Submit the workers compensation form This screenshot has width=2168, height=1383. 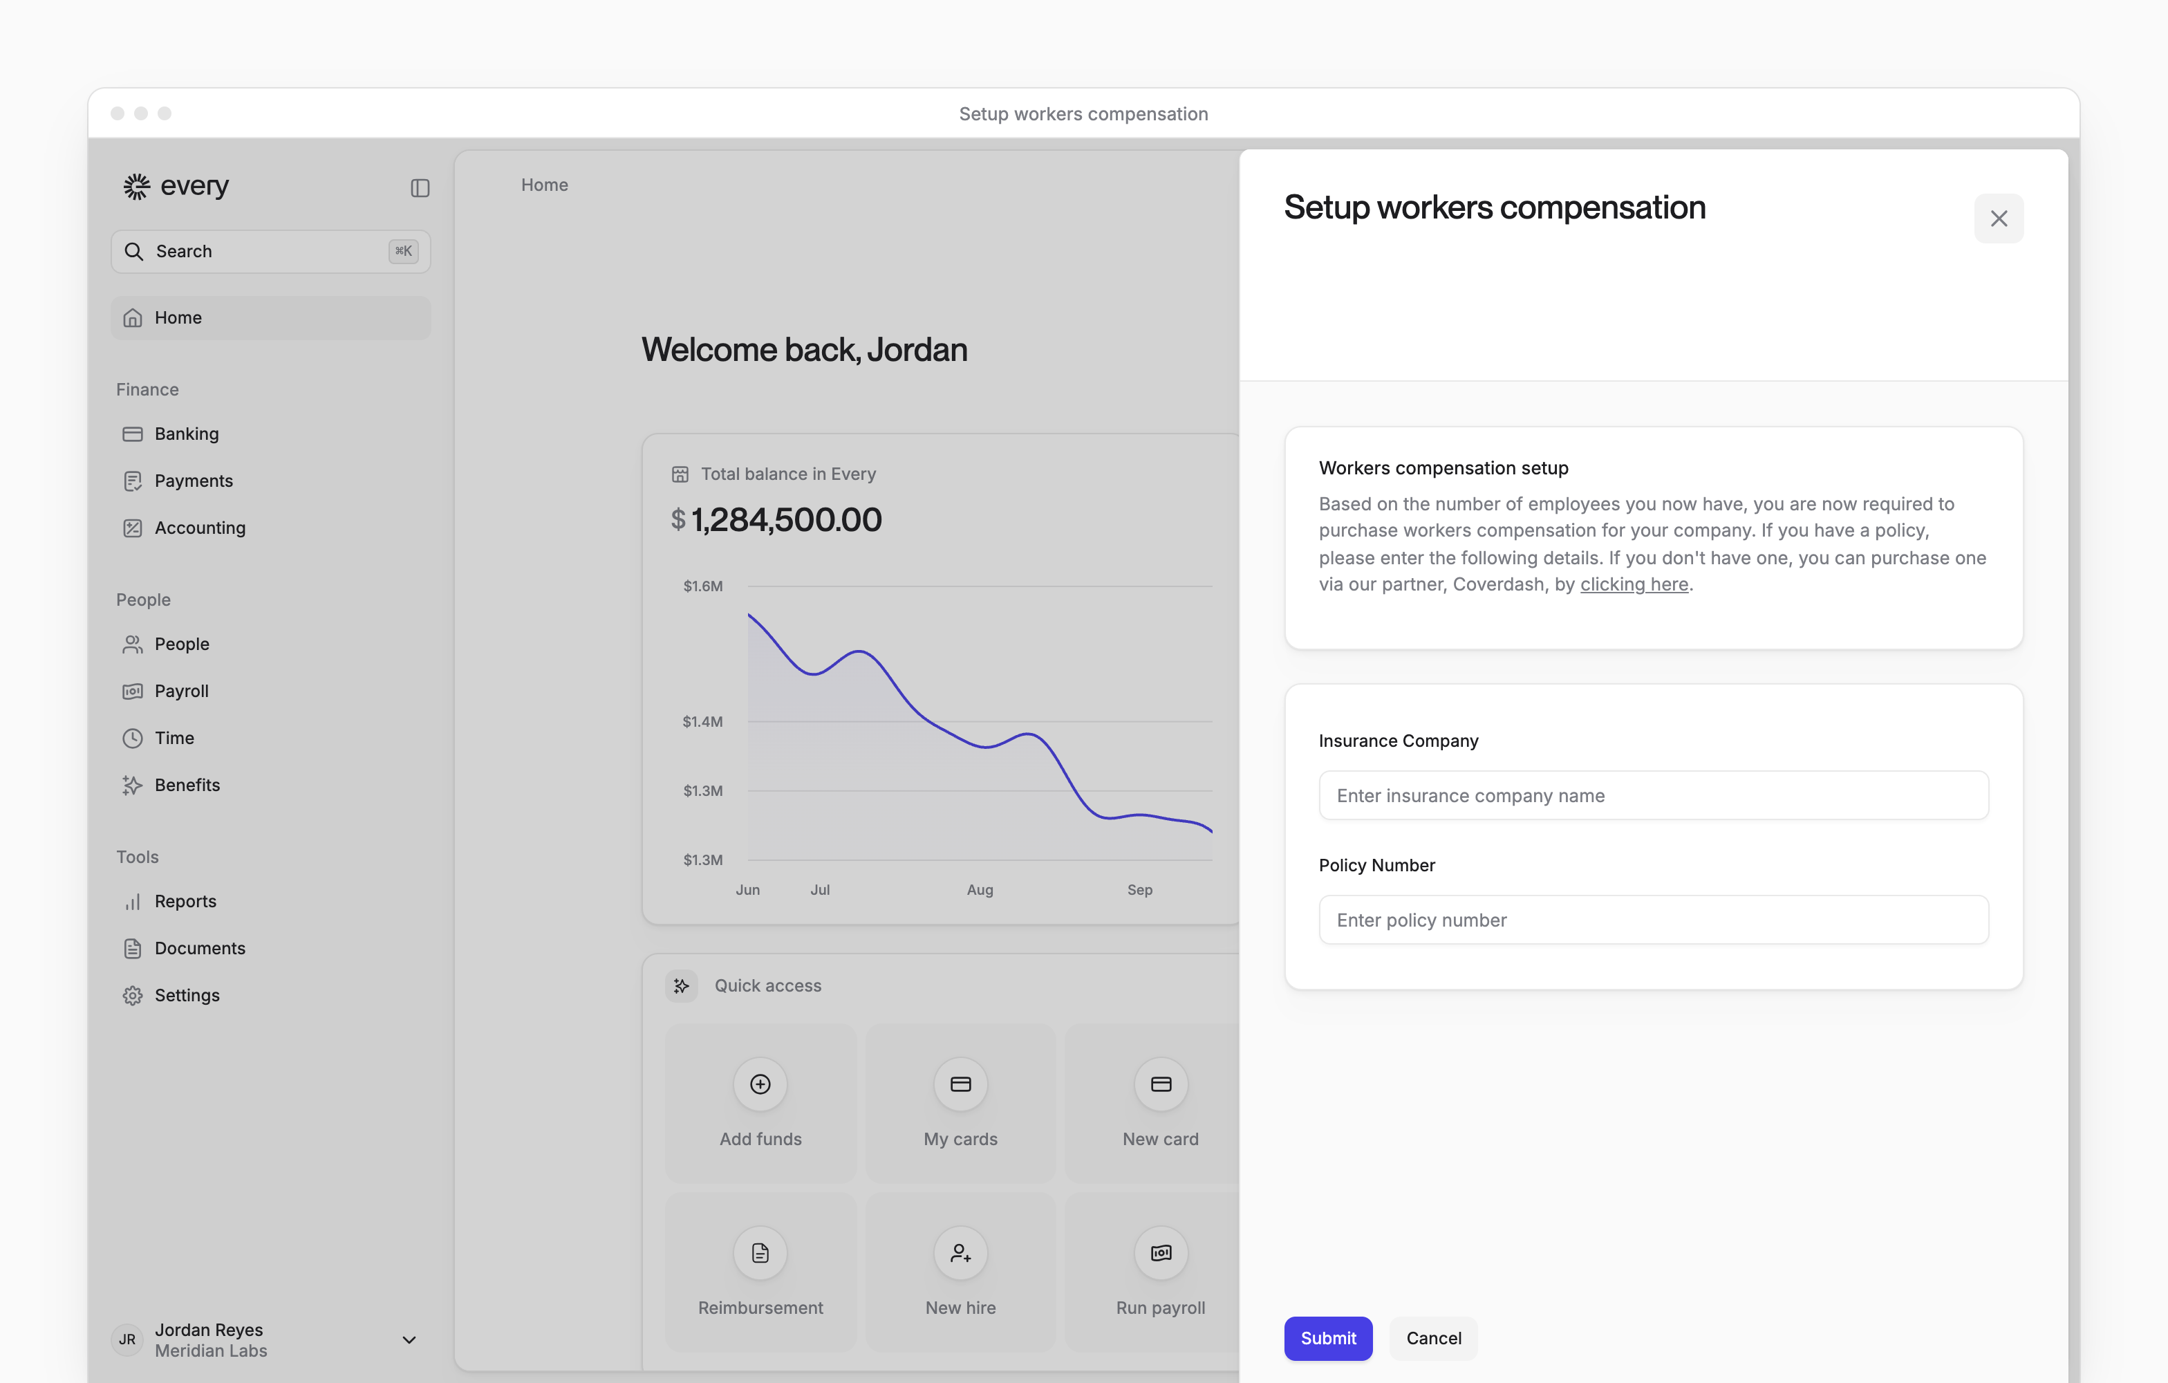click(x=1328, y=1338)
